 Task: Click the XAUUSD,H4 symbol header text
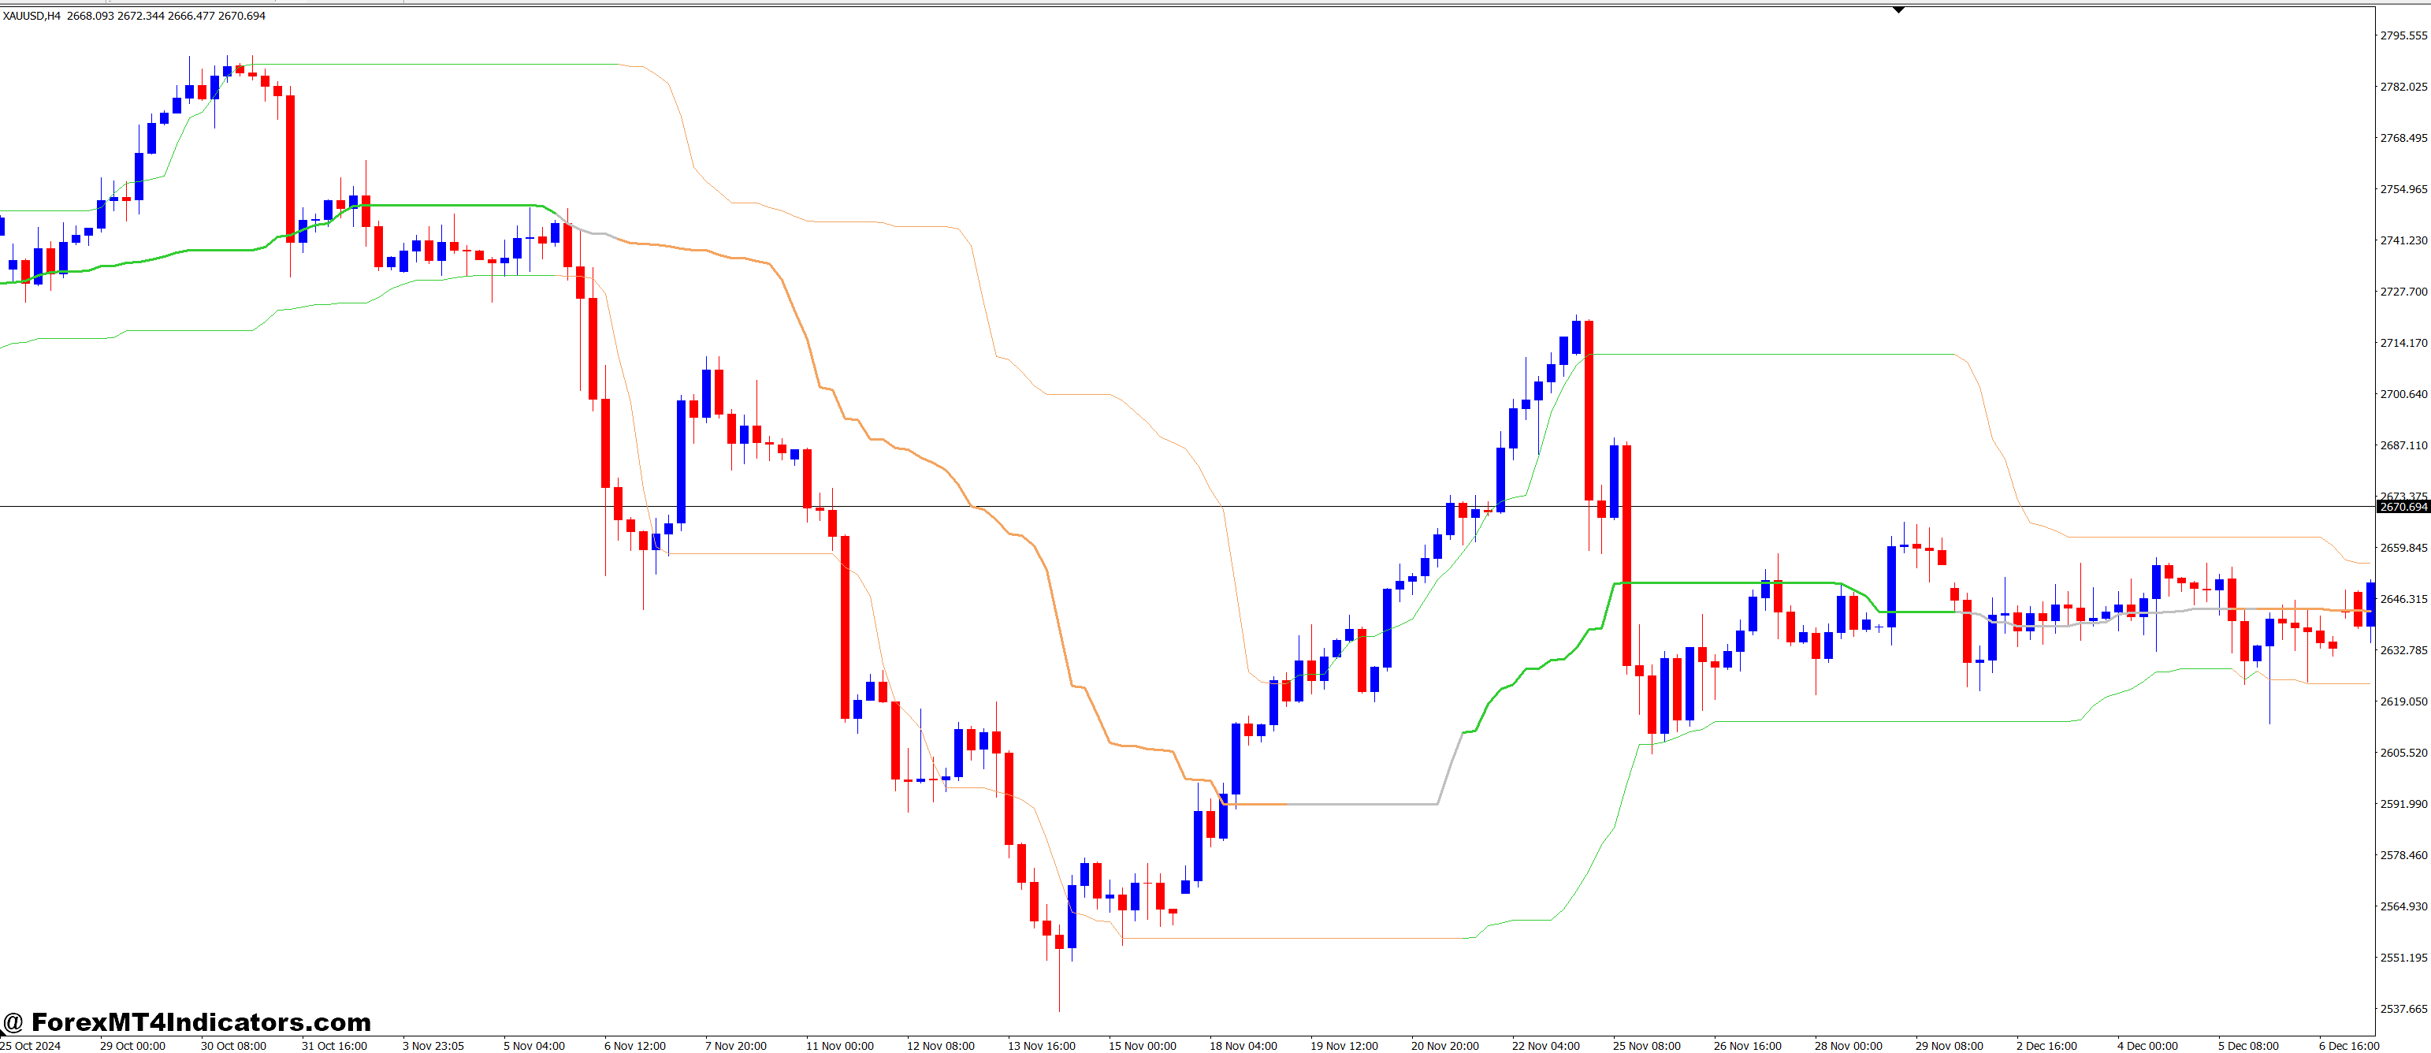32,16
